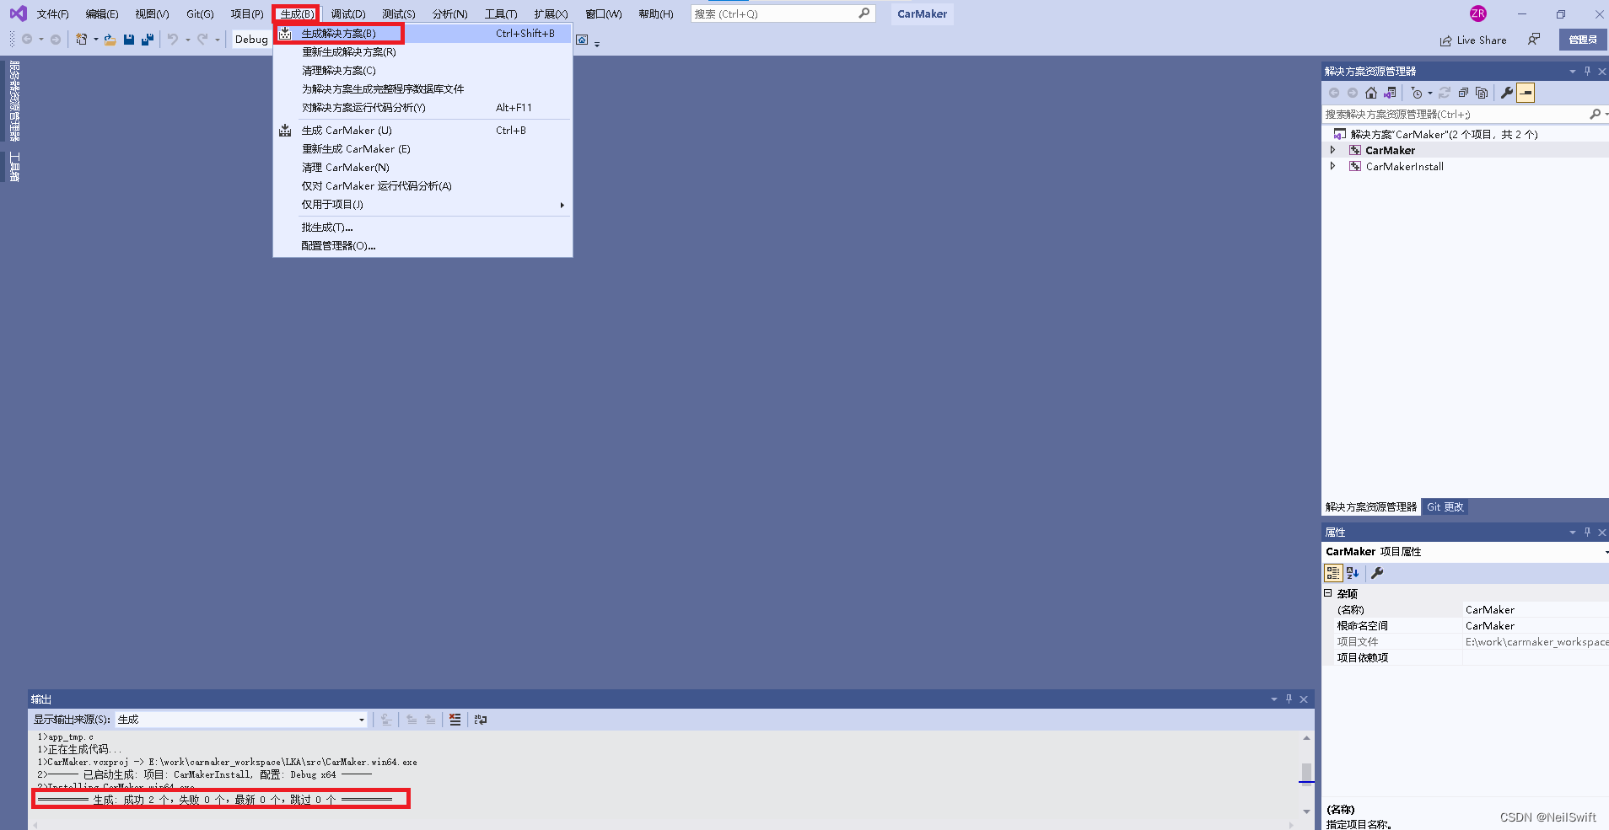Open Solution Explorer properties wrench icon
The image size is (1609, 830).
(x=1507, y=93)
